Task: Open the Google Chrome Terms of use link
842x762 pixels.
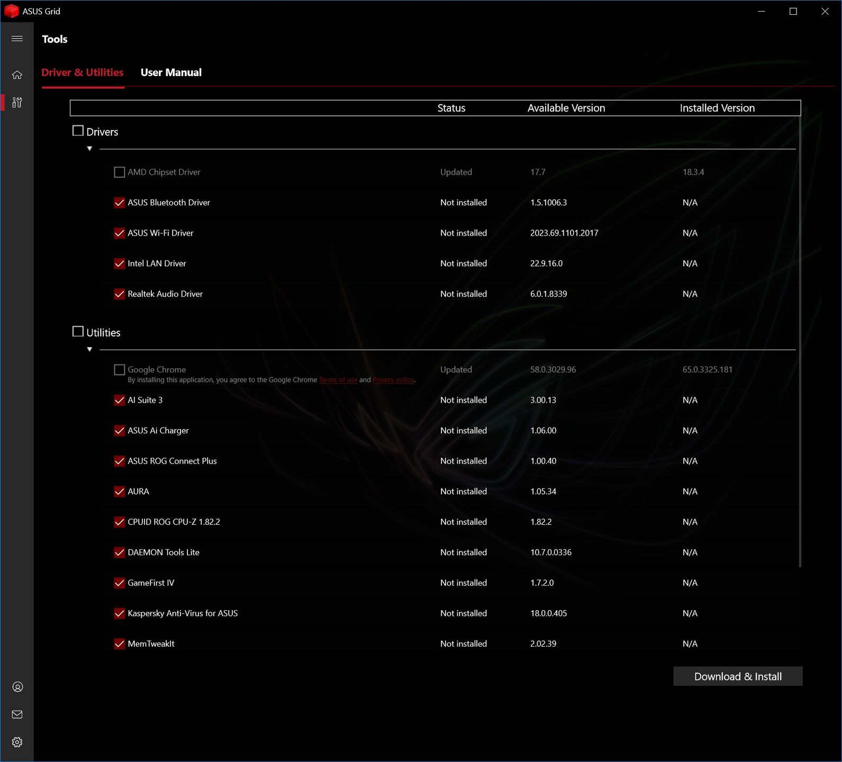Action: click(338, 380)
